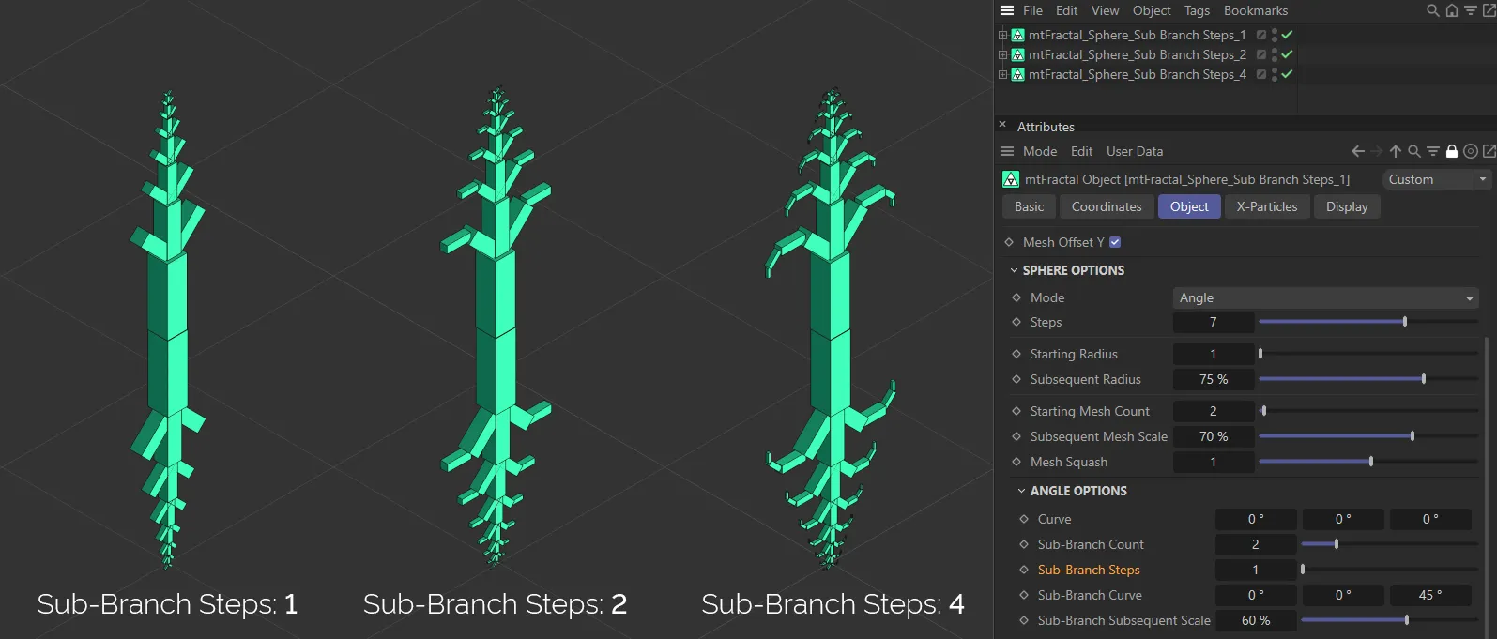Click mtFractal icon of Sub Branch Steps_1
The height and width of the screenshot is (639, 1497).
[x=1017, y=35]
